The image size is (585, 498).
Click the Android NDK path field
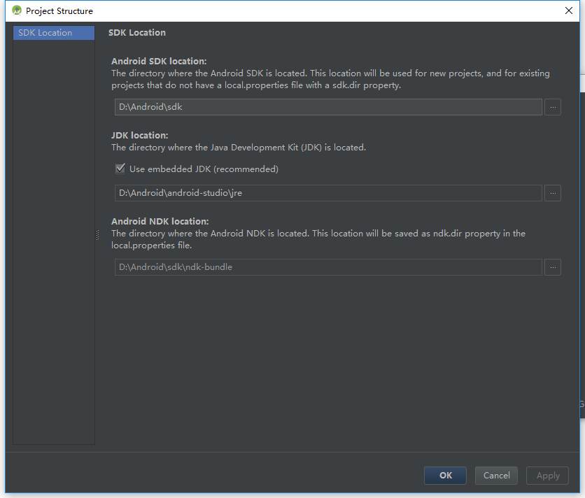tap(328, 267)
